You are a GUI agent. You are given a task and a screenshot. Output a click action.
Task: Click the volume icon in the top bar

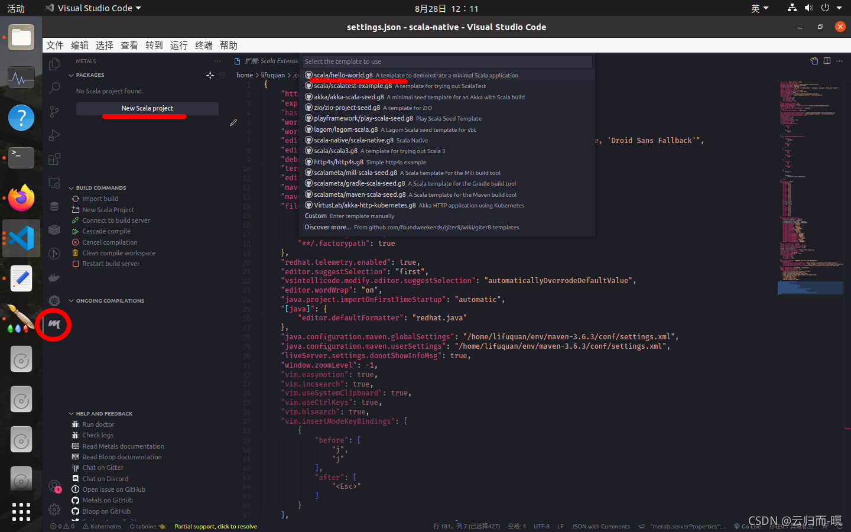(x=808, y=8)
